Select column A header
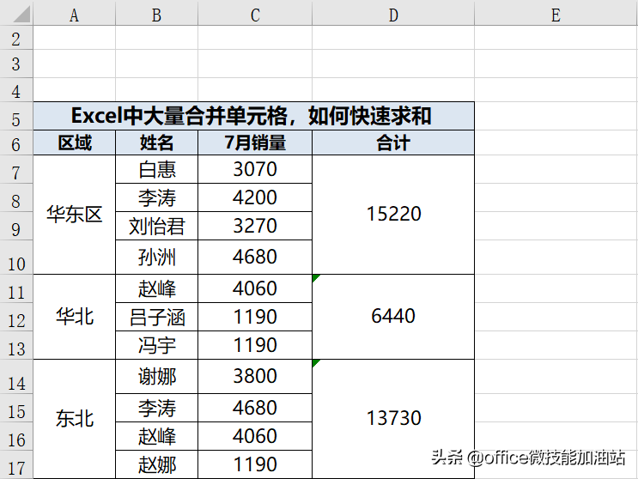638x479 pixels. pyautogui.click(x=74, y=15)
